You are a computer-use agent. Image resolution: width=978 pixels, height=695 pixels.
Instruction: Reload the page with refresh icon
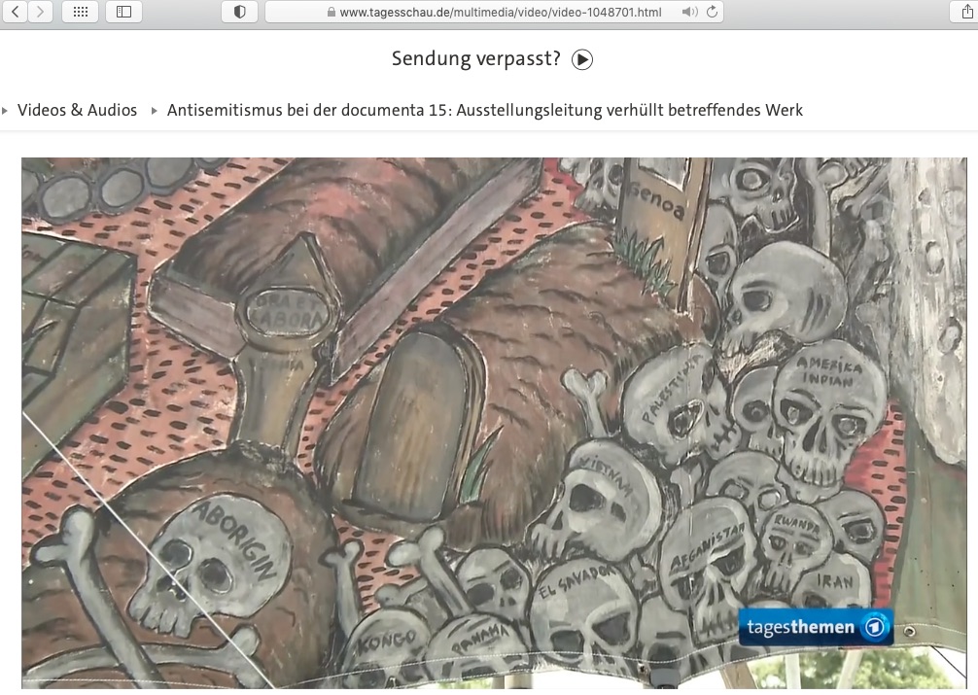pyautogui.click(x=712, y=12)
